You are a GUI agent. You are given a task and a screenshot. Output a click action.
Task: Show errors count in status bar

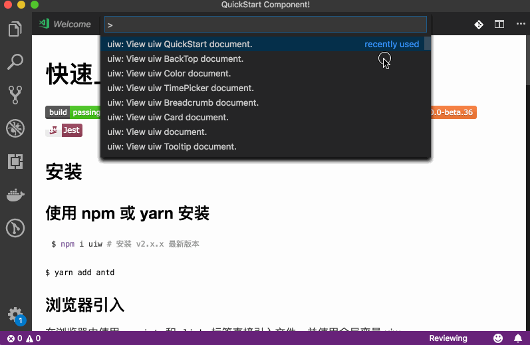(x=15, y=338)
